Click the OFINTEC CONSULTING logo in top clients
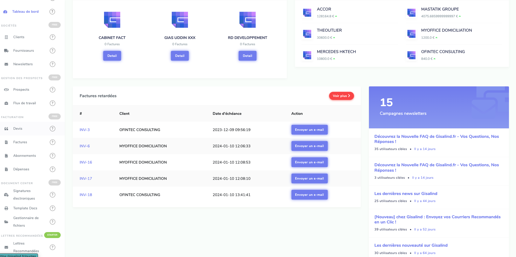The width and height of the screenshot is (516, 257). 411,55
